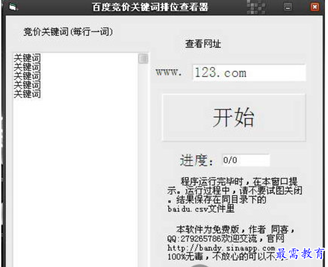The image size is (328, 267).
Task: Click the 123.com website URL field
Action: [x=249, y=73]
